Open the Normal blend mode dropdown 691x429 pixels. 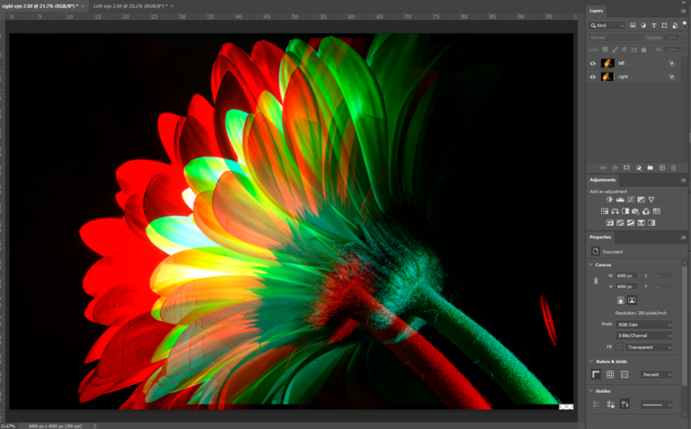point(615,38)
